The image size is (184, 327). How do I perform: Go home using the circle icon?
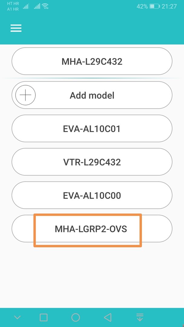pyautogui.click(x=75, y=317)
